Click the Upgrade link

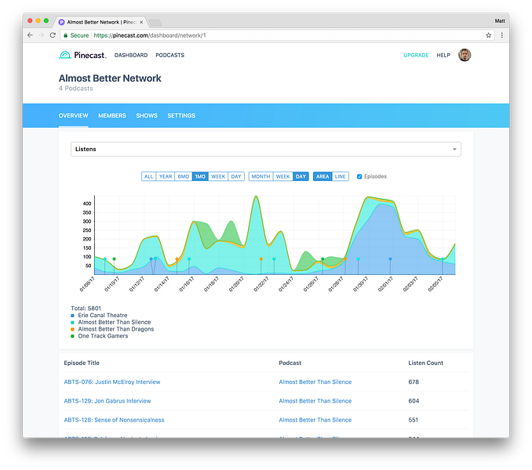[416, 55]
